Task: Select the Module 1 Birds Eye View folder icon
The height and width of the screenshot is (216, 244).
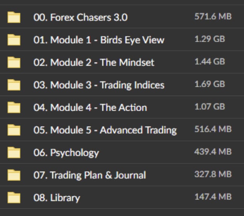Action: (x=14, y=40)
